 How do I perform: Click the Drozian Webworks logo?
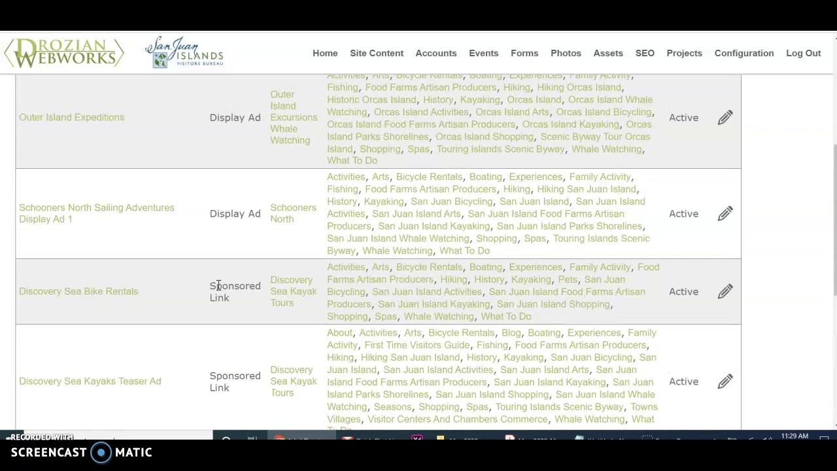(63, 53)
